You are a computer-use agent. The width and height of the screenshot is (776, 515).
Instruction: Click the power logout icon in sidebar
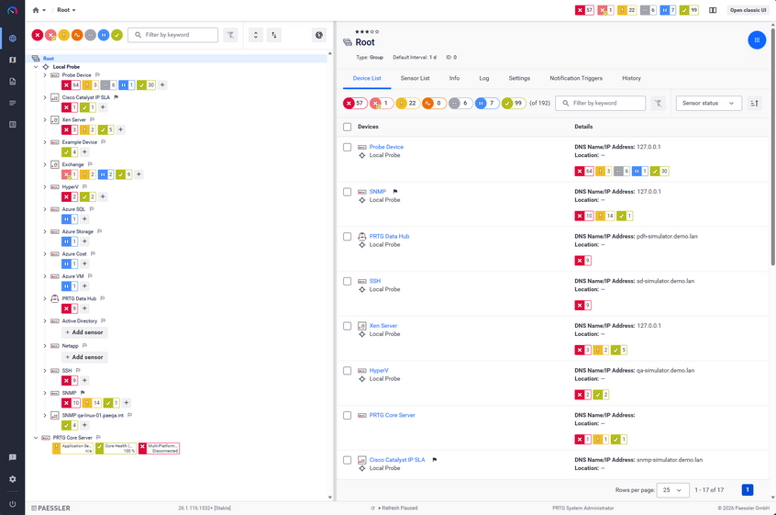12,504
